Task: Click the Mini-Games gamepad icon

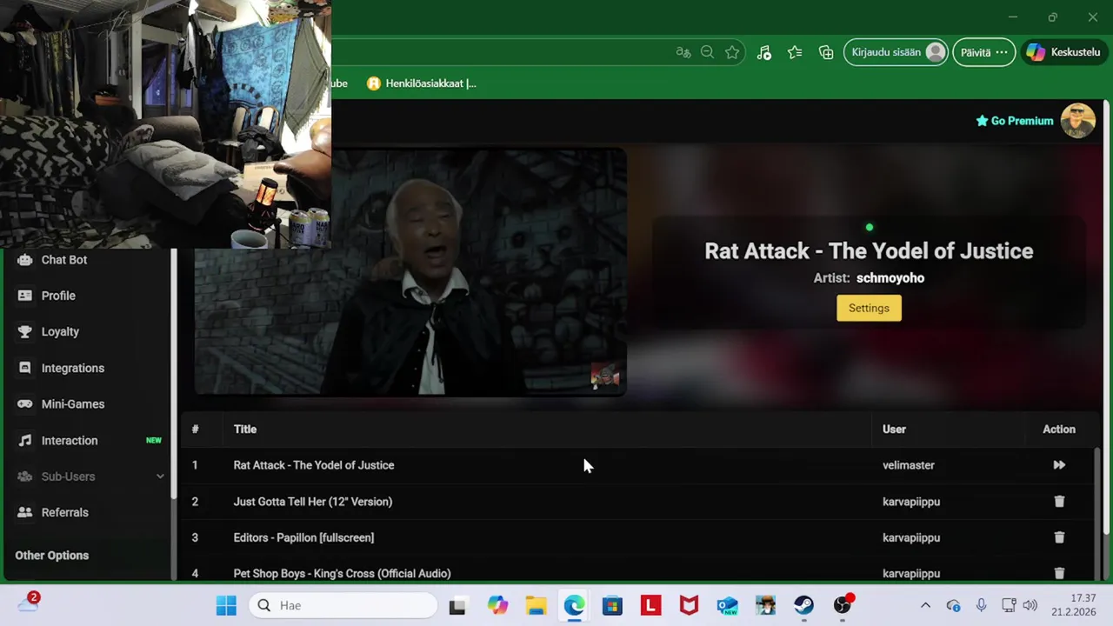Action: pos(24,404)
